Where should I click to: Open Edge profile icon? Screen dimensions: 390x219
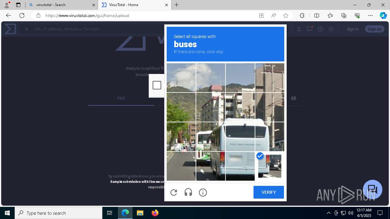(7, 5)
